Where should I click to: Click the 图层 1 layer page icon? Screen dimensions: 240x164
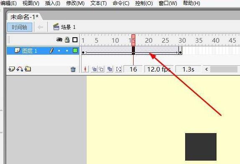(17, 50)
